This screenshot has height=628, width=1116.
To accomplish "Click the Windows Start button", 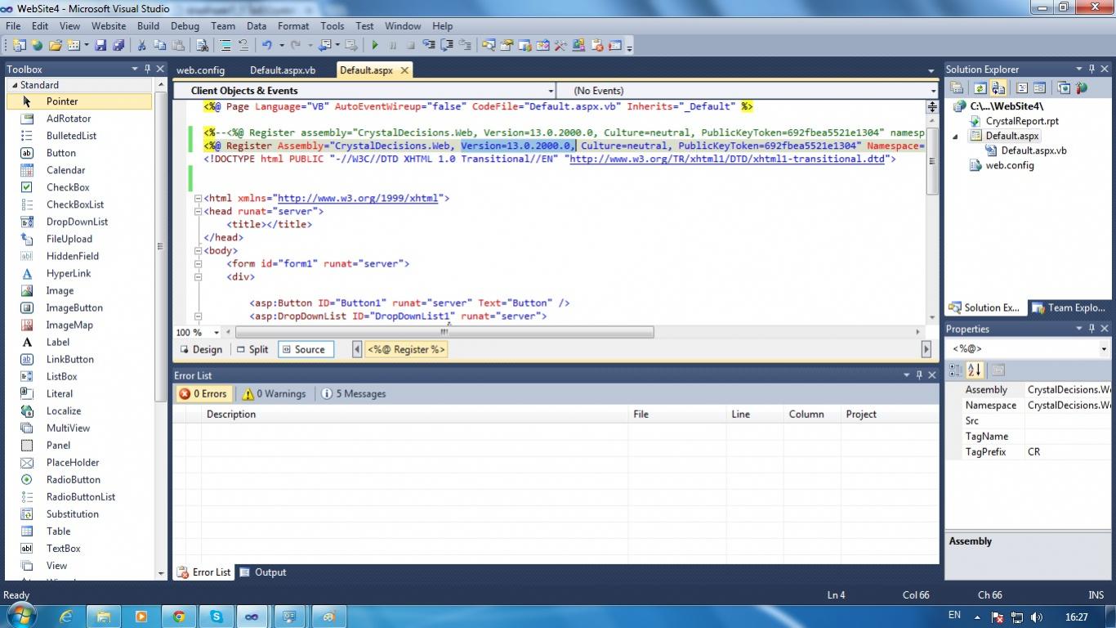I will click(x=20, y=616).
